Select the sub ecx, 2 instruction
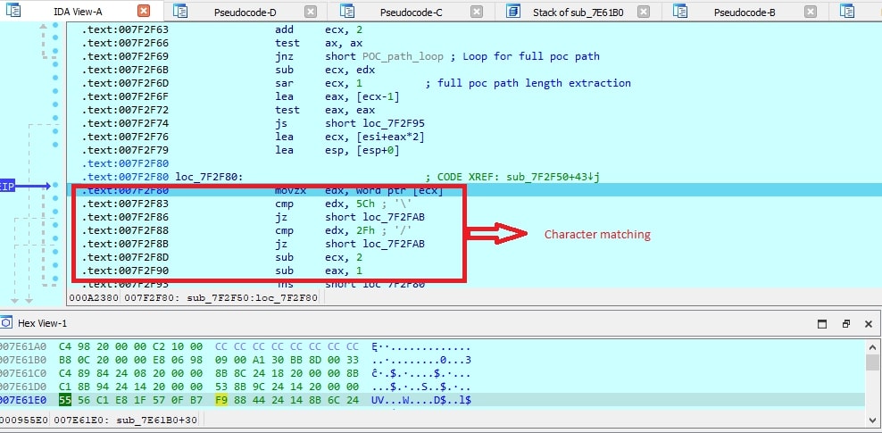The width and height of the screenshot is (882, 433). (x=319, y=257)
